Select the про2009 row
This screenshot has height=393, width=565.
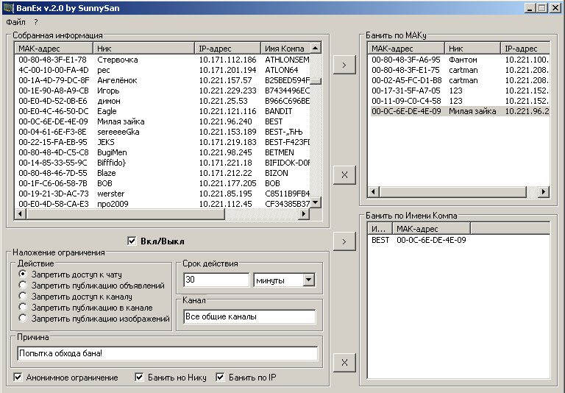162,204
